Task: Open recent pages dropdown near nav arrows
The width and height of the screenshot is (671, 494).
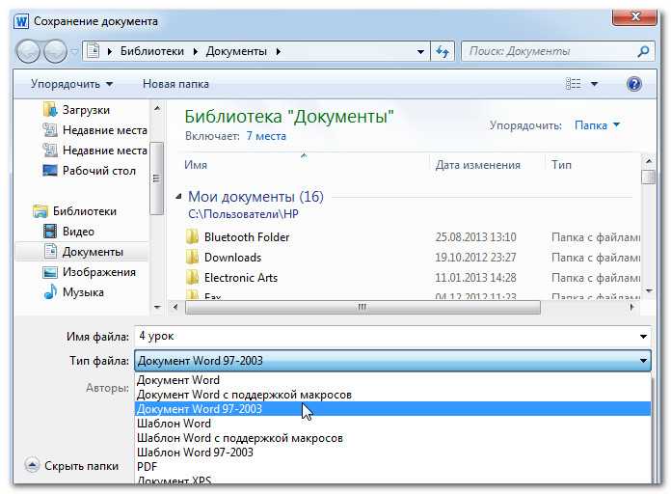Action: click(x=74, y=52)
